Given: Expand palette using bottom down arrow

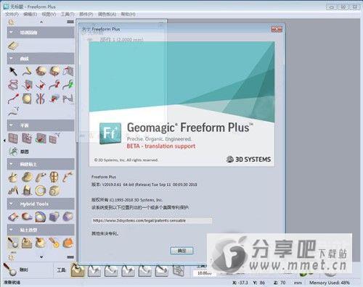Looking at the screenshot, I should (x=41, y=257).
